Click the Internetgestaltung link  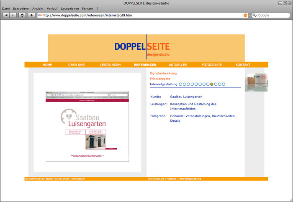tap(164, 84)
